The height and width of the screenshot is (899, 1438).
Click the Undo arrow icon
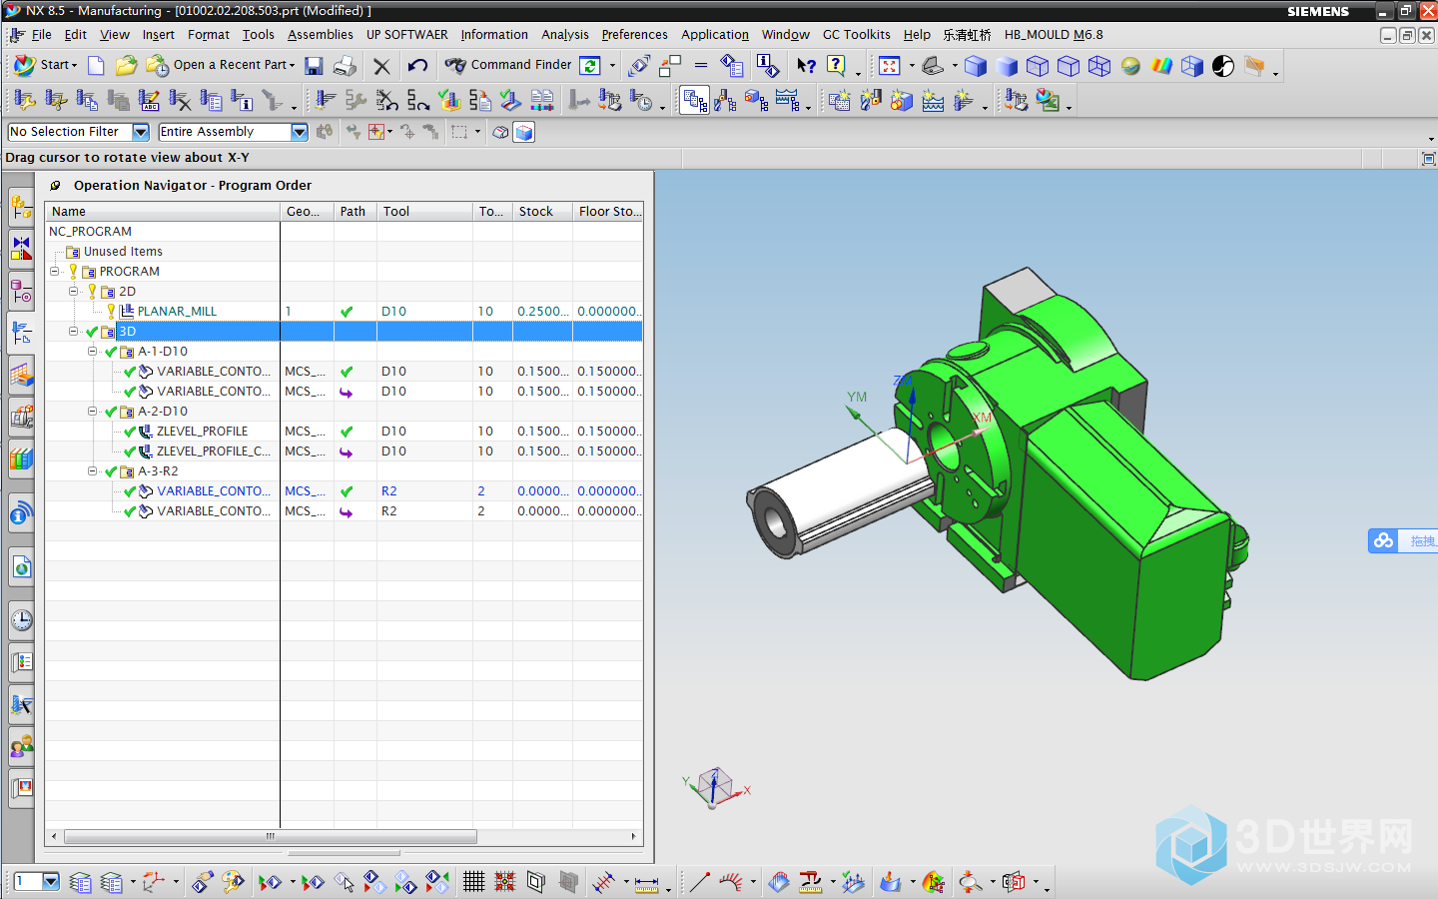417,66
